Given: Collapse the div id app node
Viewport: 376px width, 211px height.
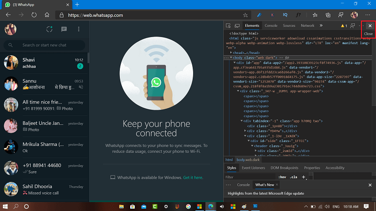Looking at the screenshot, I should coord(235,63).
